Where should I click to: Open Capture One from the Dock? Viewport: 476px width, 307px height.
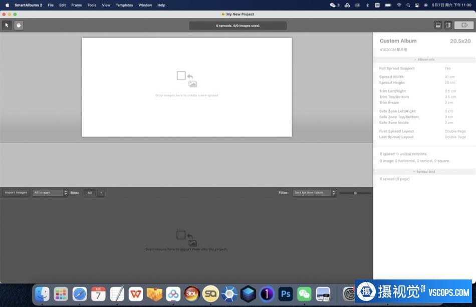click(x=267, y=293)
